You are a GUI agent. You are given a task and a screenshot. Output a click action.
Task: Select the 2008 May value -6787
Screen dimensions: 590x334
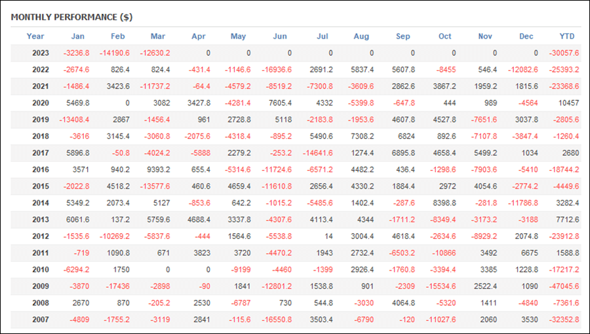coord(241,303)
